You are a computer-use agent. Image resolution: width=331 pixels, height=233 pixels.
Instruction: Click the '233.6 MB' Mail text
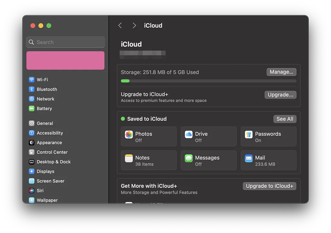click(265, 164)
